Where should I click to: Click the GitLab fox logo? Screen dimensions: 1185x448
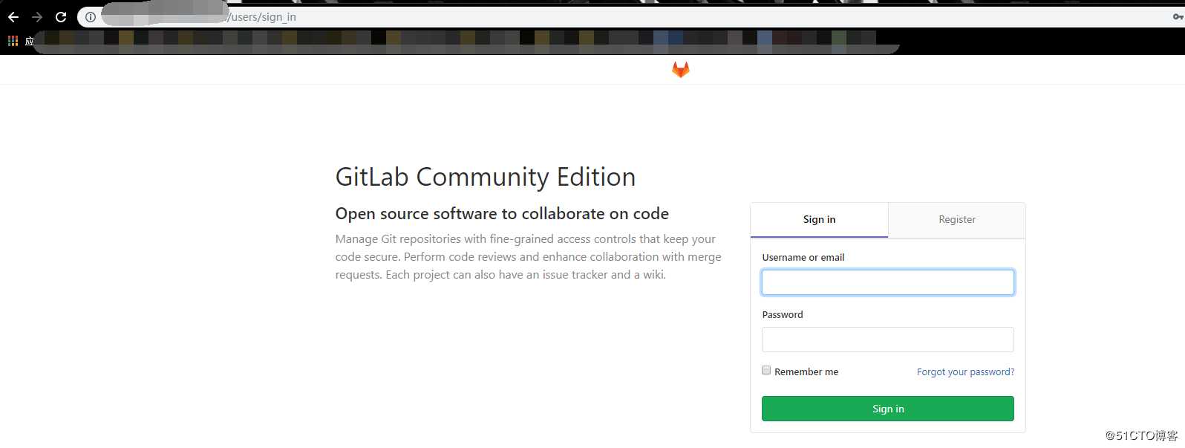click(x=681, y=70)
